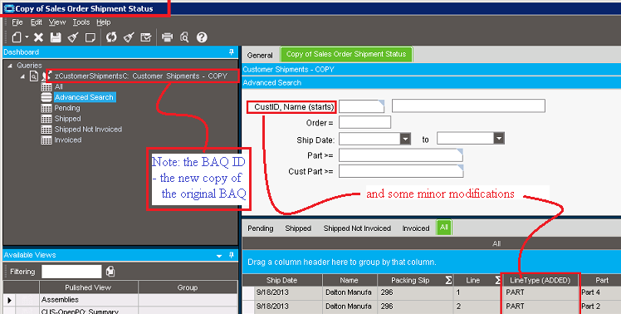Click the New document toolbar icon

[17, 37]
